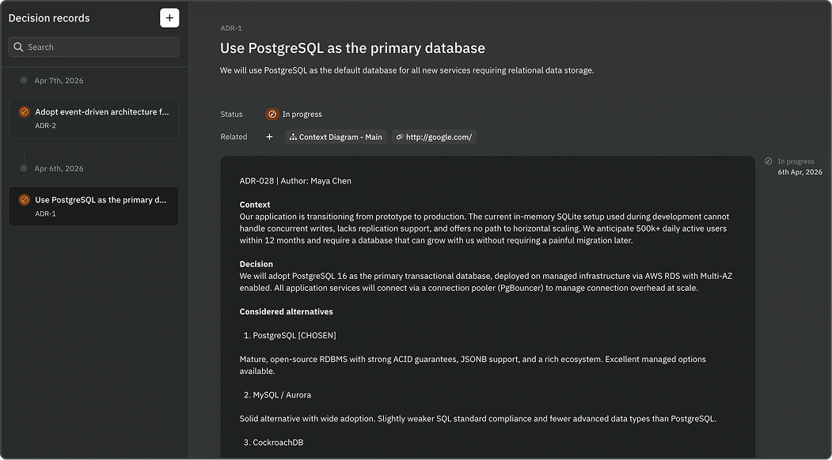This screenshot has width=832, height=460.
Task: Click the diagram icon in Context Diagram chip
Action: [x=293, y=138]
